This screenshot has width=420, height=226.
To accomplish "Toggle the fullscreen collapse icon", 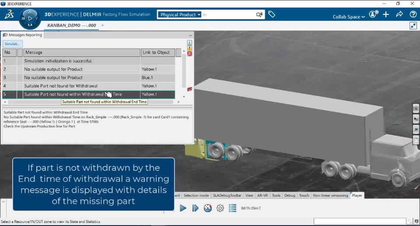I will [413, 25].
